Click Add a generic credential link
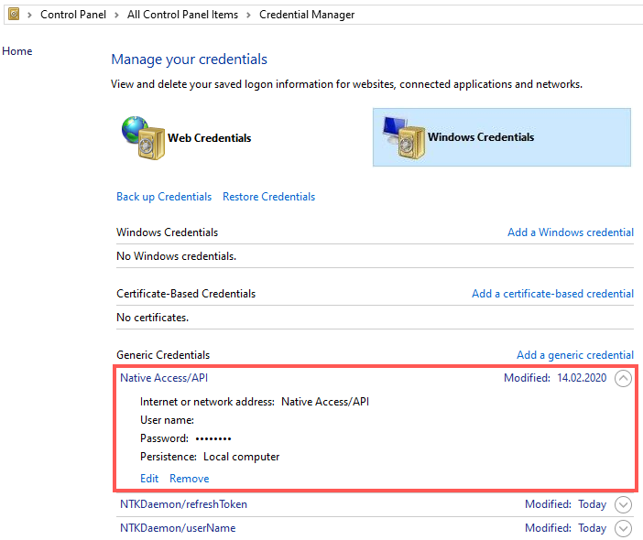Viewport: 643px width, 540px height. pyautogui.click(x=575, y=355)
